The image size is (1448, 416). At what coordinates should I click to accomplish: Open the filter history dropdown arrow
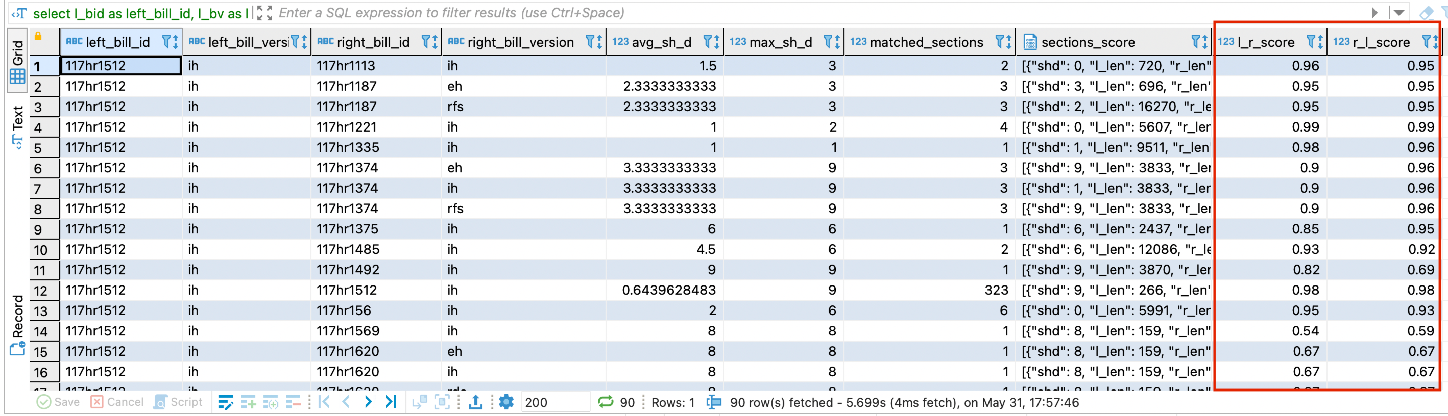point(1399,13)
